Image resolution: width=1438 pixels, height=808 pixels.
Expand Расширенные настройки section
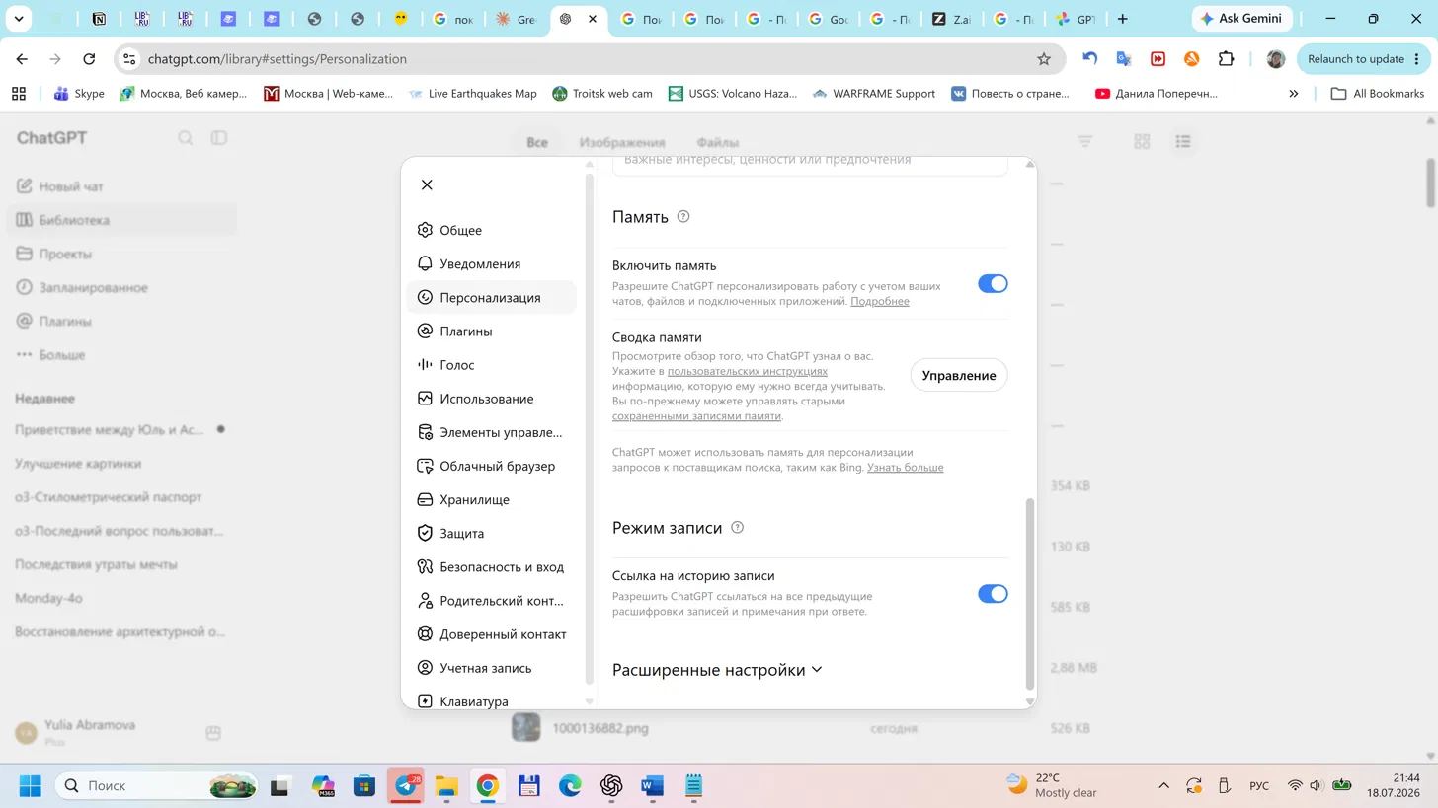point(717,670)
